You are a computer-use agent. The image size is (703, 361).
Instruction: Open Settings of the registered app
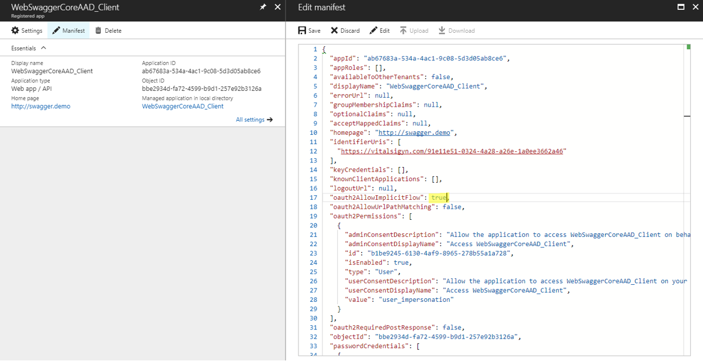(x=27, y=30)
